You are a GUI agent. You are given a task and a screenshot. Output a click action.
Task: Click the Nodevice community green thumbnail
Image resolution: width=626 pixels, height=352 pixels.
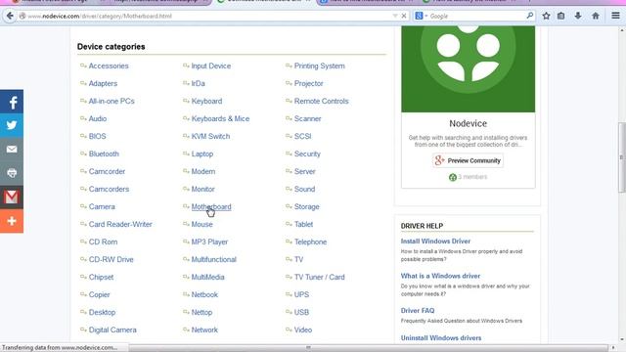point(468,69)
